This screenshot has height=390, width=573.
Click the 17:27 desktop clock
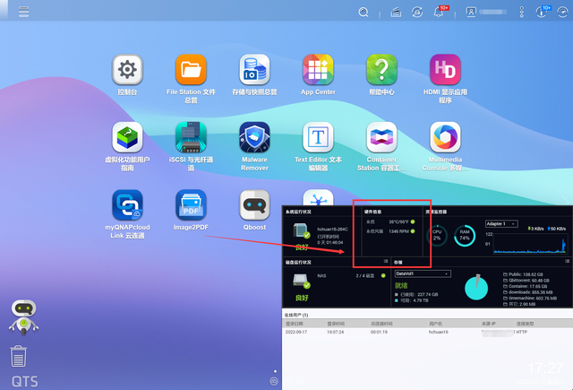(545, 368)
